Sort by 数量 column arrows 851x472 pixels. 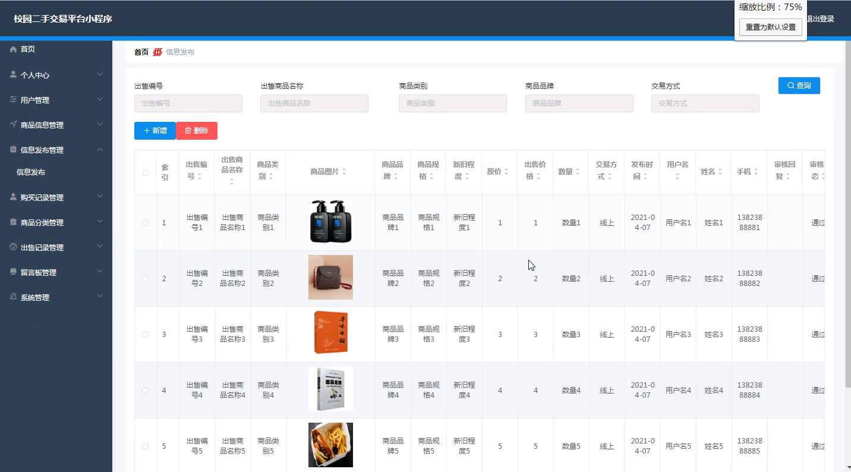pos(578,172)
